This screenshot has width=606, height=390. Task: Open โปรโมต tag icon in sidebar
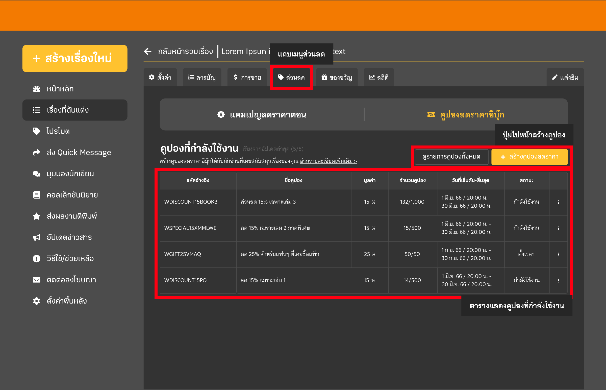click(36, 131)
